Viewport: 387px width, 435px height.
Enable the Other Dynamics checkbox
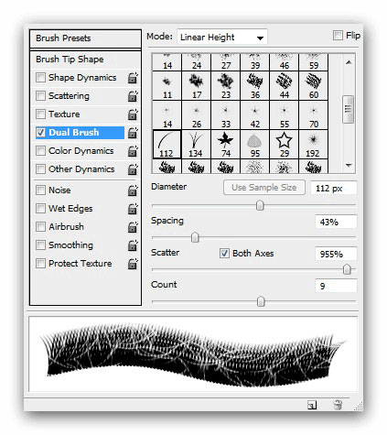click(40, 169)
